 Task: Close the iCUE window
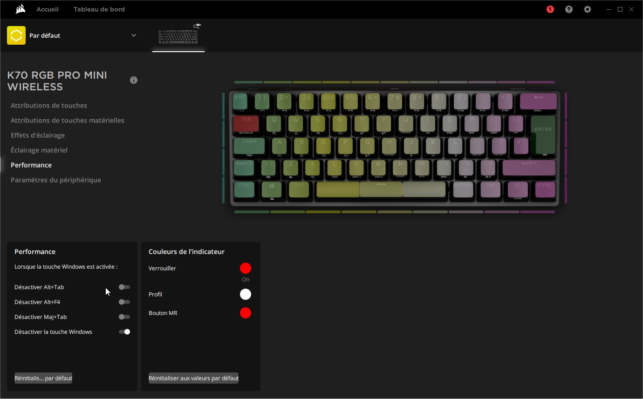(631, 9)
